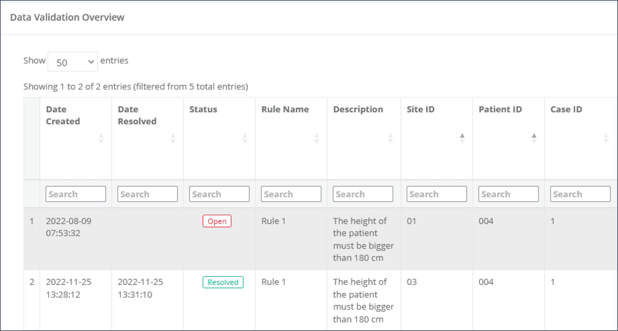Click the Date Created column sort icon
Image resolution: width=618 pixels, height=331 pixels.
coord(101,139)
